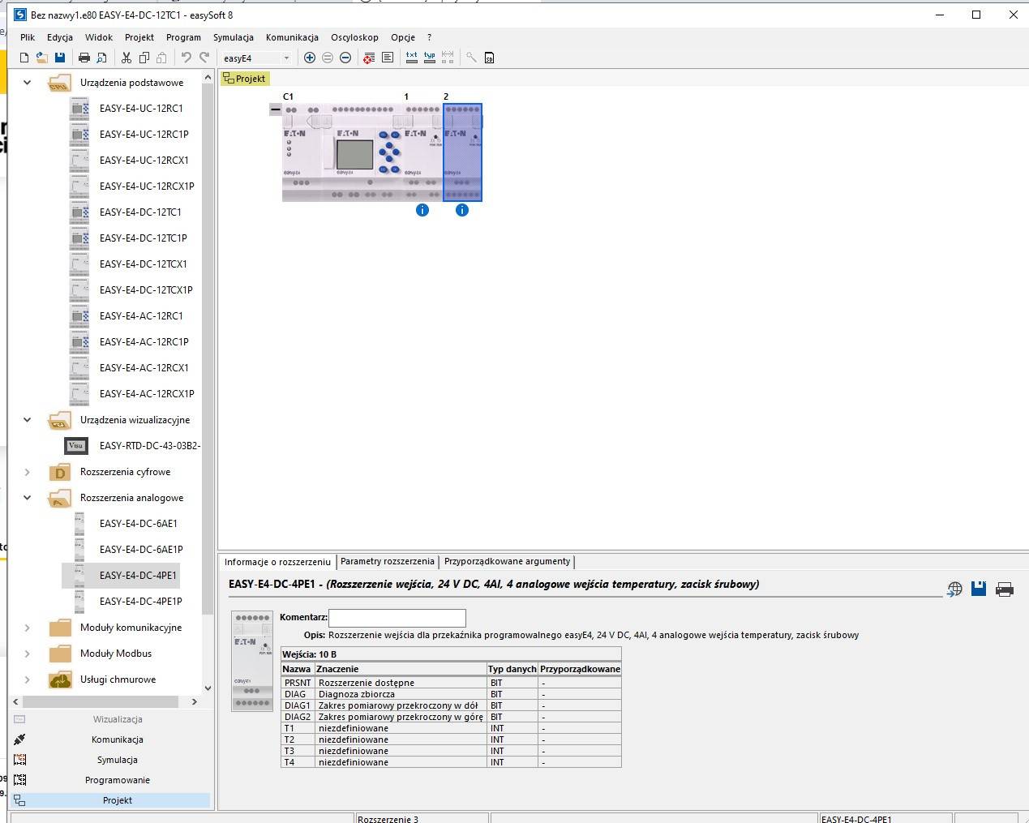Viewport: 1029px width, 823px height.
Task: Click print icon in extension info panel
Action: pos(1004,589)
